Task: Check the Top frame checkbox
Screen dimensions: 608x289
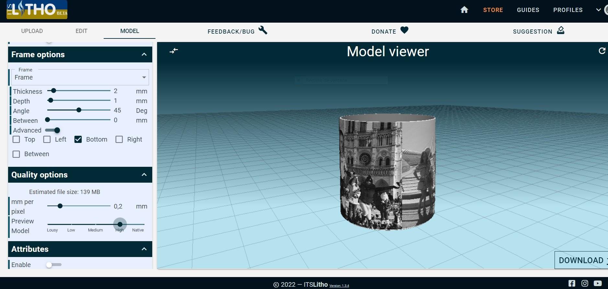Action: 16,139
